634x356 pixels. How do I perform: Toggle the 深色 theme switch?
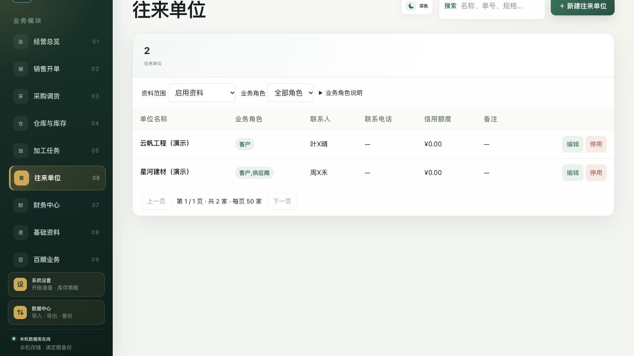click(417, 6)
